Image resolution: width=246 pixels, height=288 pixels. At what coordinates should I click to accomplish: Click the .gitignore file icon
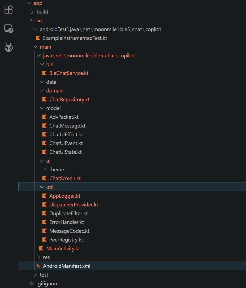tap(32, 283)
